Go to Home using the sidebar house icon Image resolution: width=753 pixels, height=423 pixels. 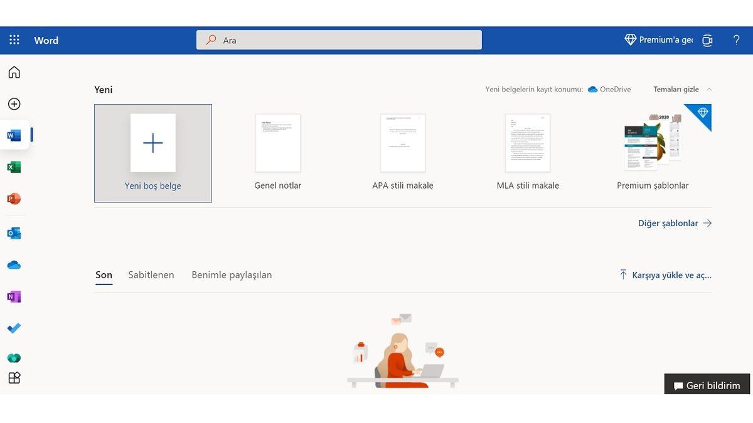pos(14,71)
